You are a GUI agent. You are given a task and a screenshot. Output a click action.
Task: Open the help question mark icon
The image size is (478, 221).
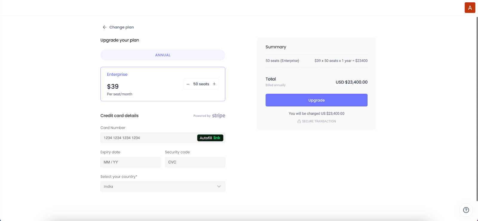(x=466, y=210)
